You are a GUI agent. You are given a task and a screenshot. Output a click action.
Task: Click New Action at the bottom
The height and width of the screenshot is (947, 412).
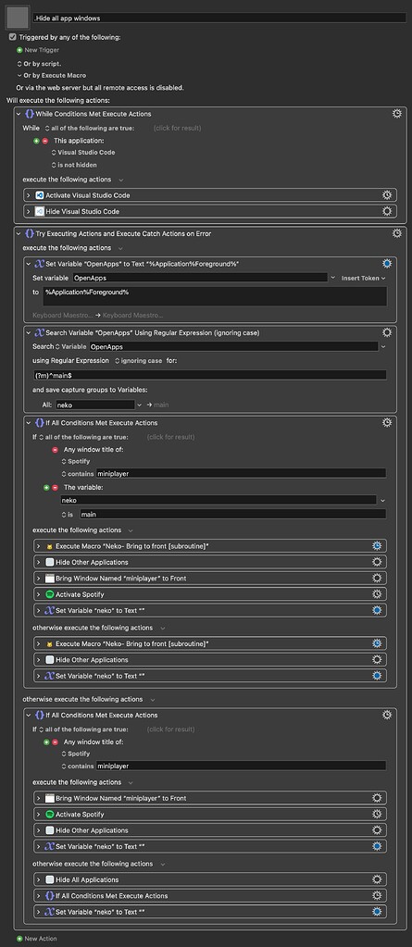pos(37,940)
